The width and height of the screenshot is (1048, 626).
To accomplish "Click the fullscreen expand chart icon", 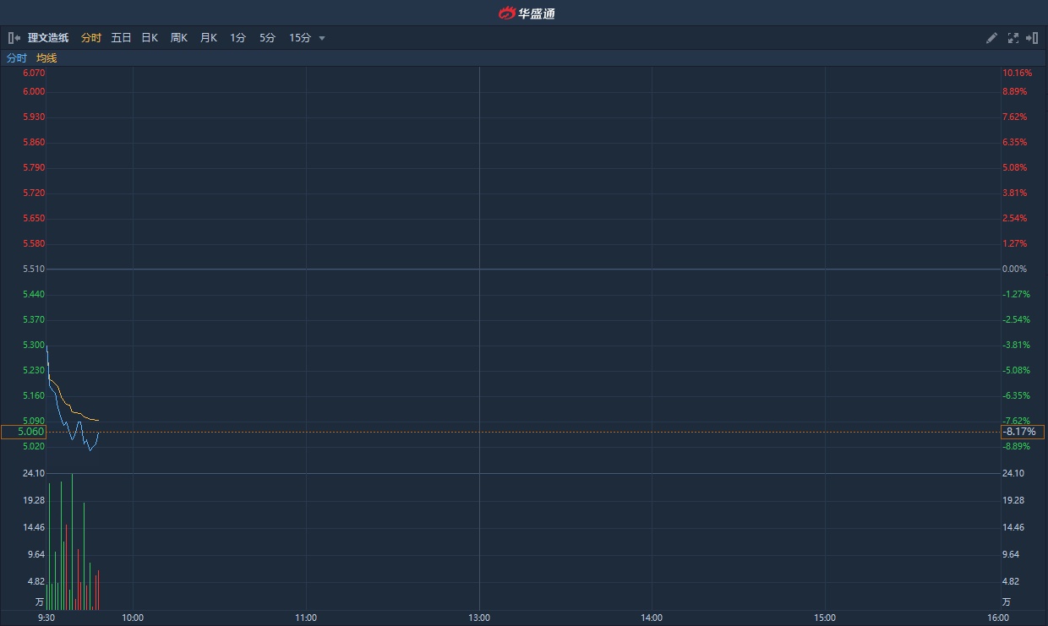I will point(1013,38).
